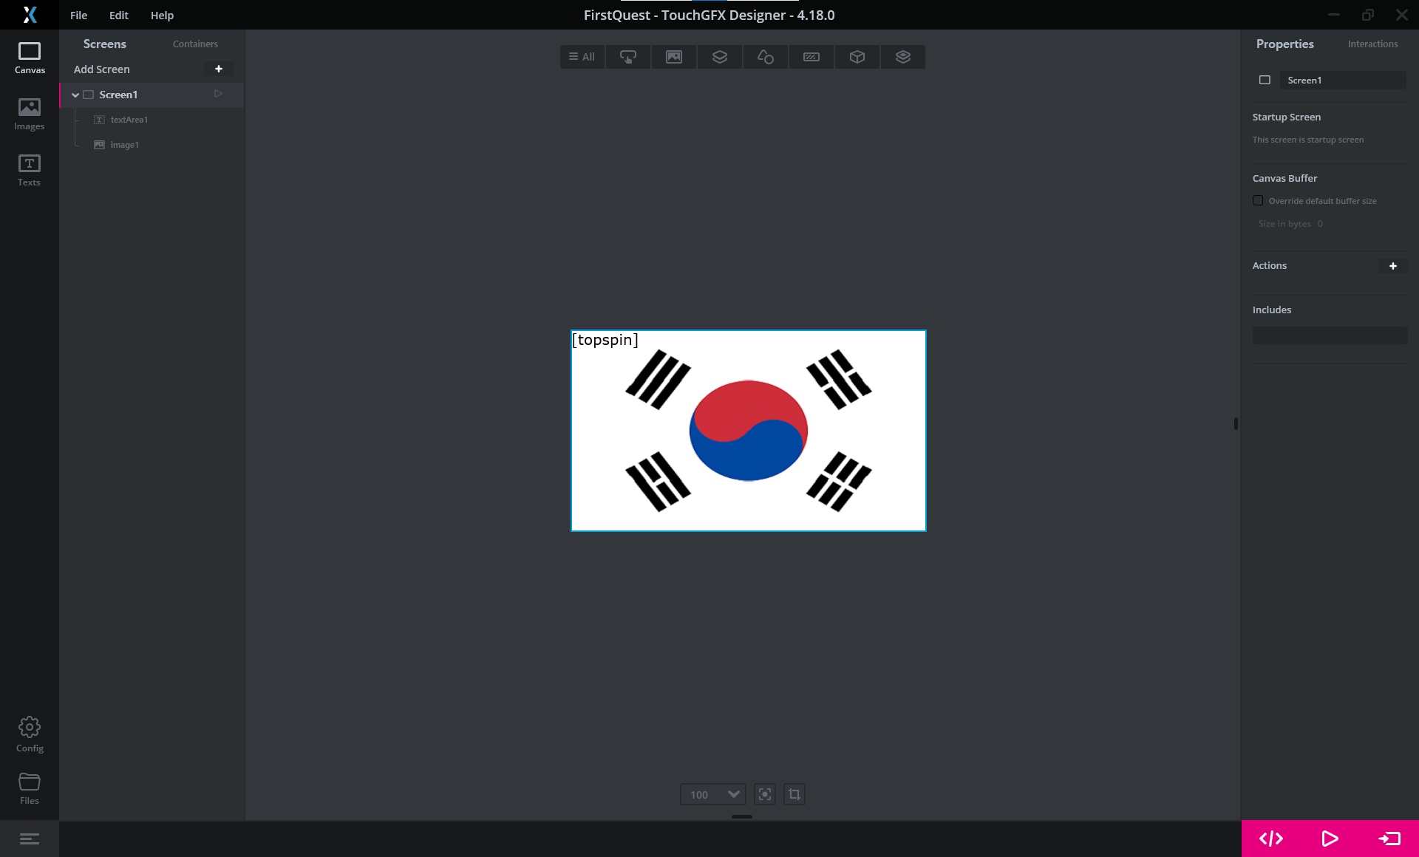Open the Containers widget category
Screen dimensions: 1419x857
pyautogui.click(x=720, y=57)
